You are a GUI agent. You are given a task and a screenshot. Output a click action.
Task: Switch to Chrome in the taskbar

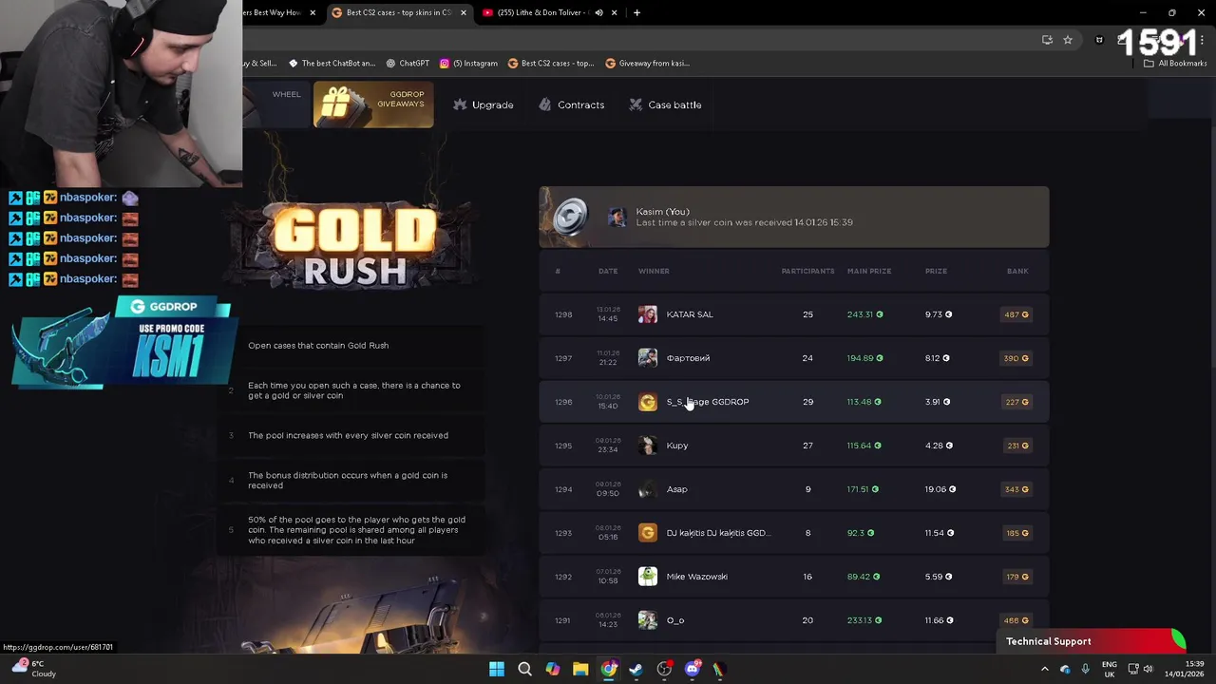point(608,669)
